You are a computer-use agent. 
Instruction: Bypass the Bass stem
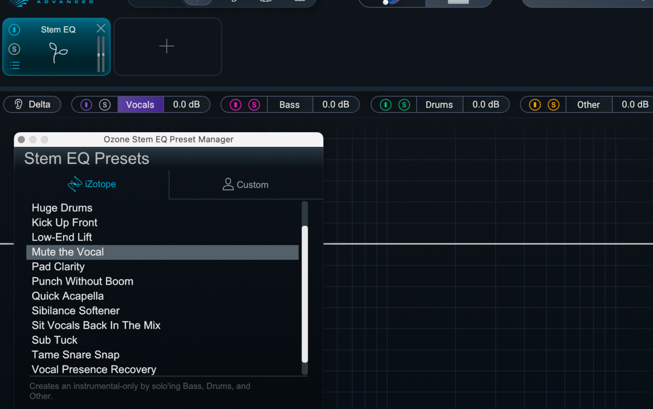coord(236,104)
